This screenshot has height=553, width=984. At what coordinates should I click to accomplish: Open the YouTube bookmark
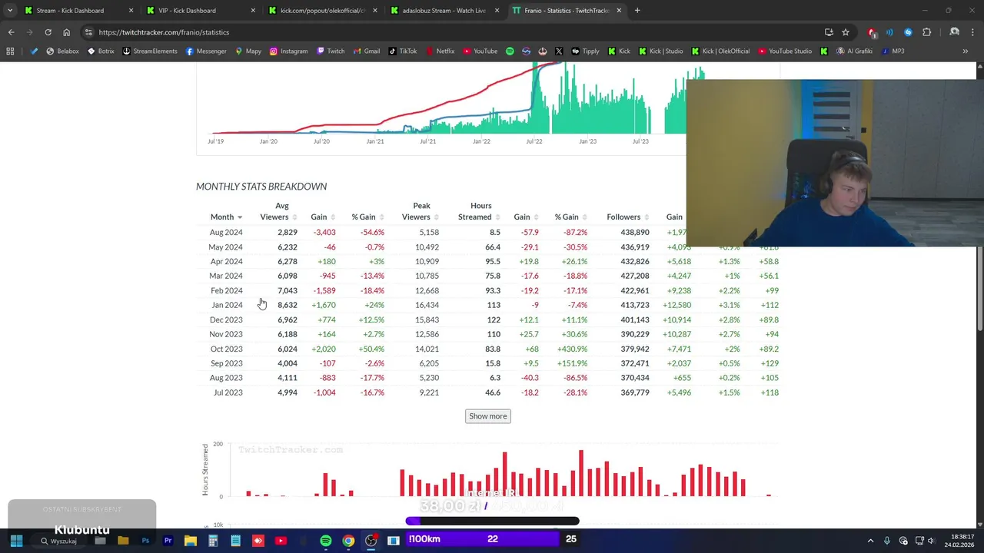pyautogui.click(x=480, y=51)
